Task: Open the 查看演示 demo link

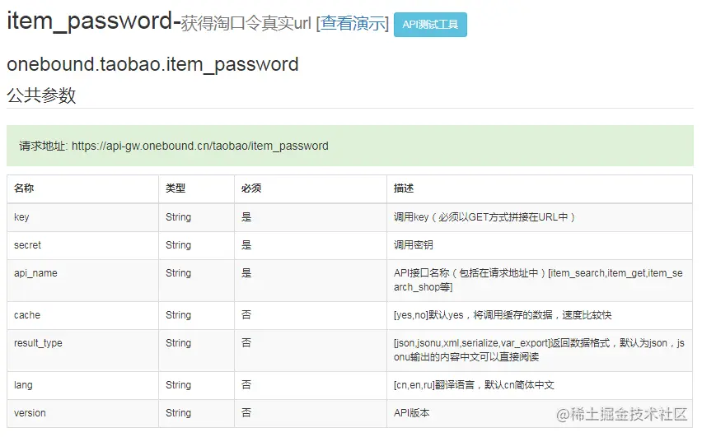Action: point(353,23)
